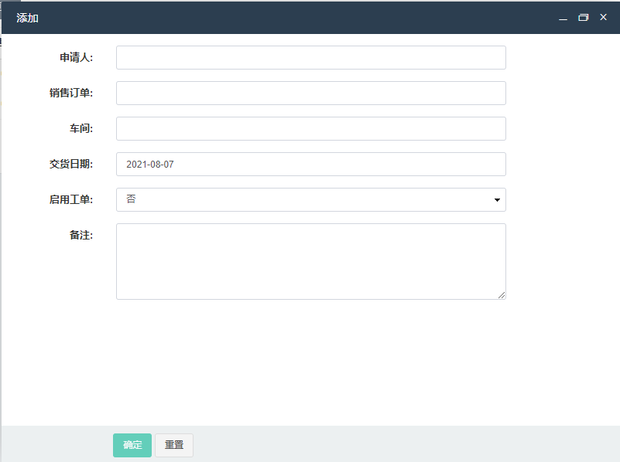Click the 交货日期 label
620x462 pixels.
(71, 164)
